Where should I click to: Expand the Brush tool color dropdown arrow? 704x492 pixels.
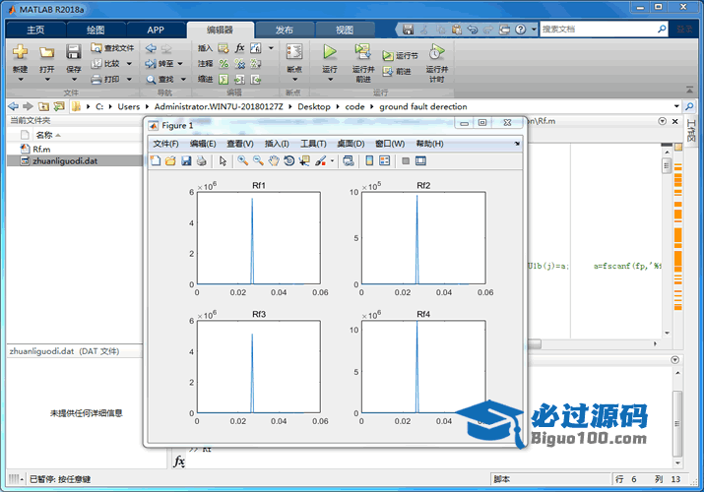pyautogui.click(x=332, y=160)
